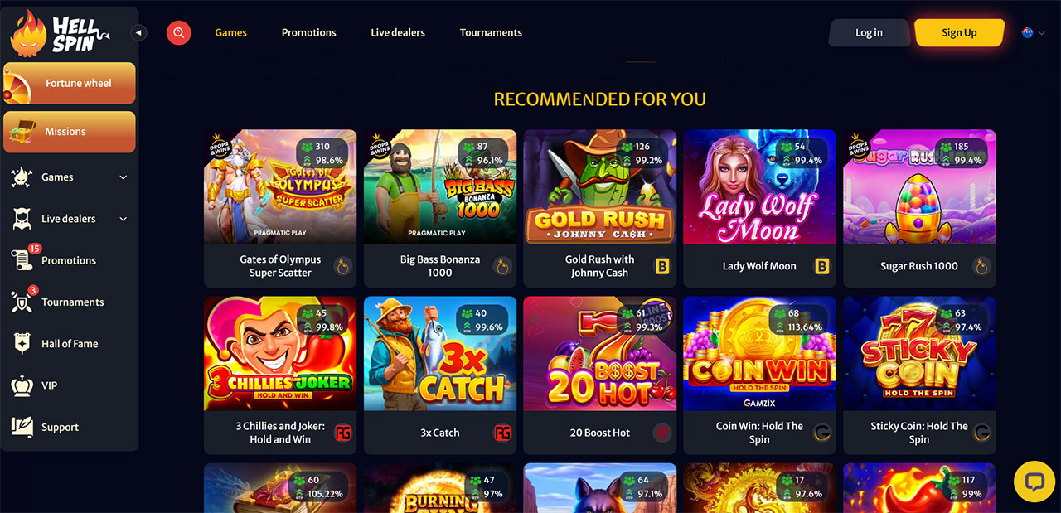The height and width of the screenshot is (513, 1061).
Task: Click Pragmatic provider icon on Sugar Rush 1000
Action: click(981, 266)
